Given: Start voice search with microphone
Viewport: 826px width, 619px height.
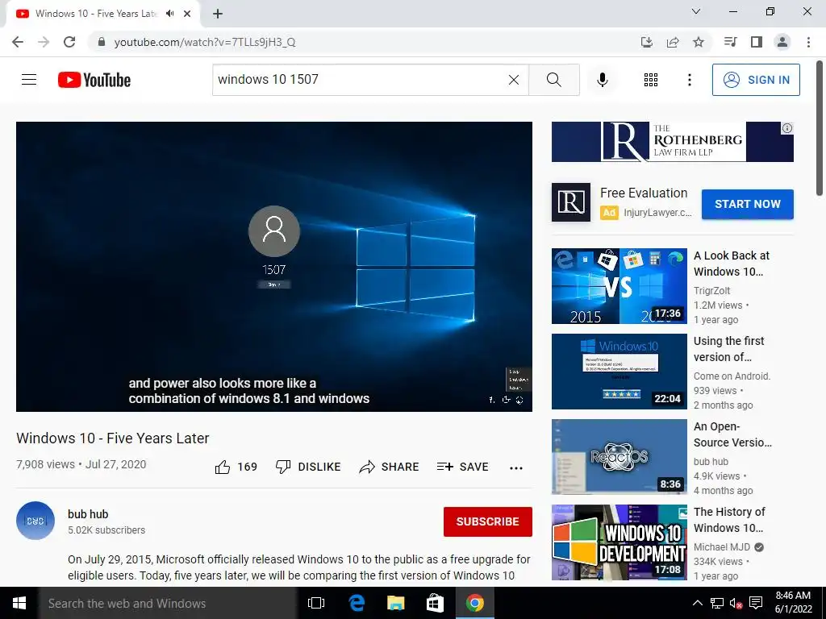Looking at the screenshot, I should coord(602,80).
